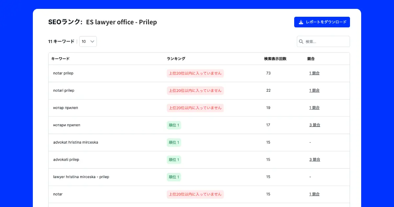394x207 pixels.
Task: Click the 競合 column header
Action: click(x=311, y=59)
